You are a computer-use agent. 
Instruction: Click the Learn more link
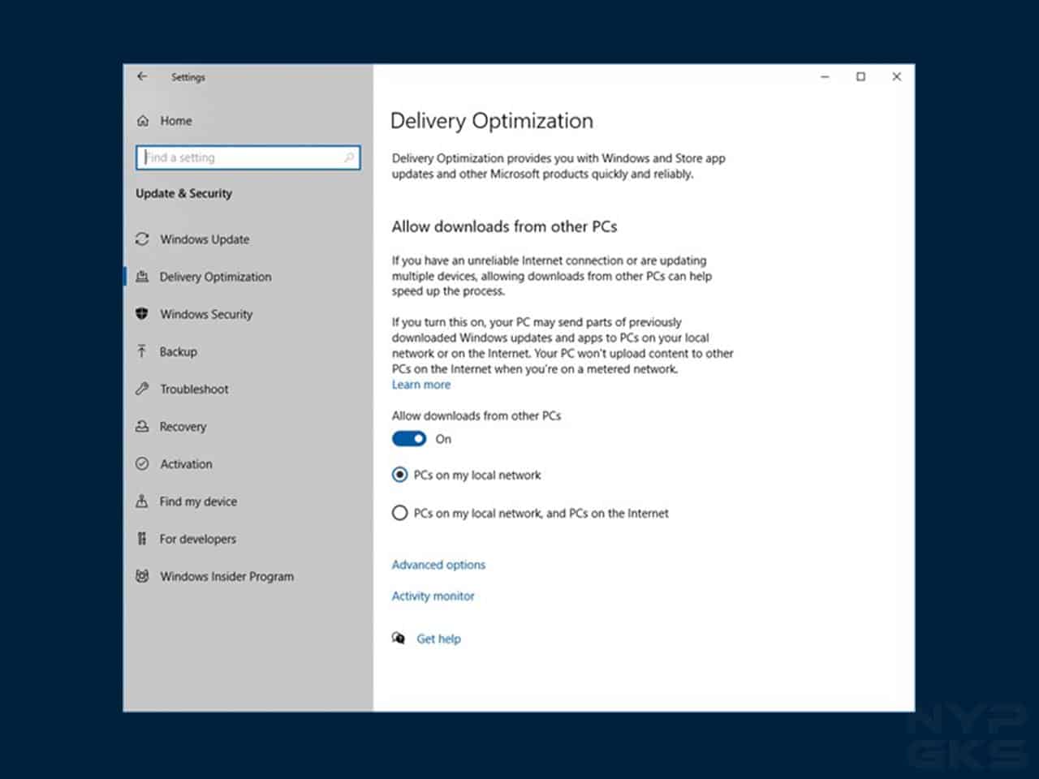coord(421,385)
